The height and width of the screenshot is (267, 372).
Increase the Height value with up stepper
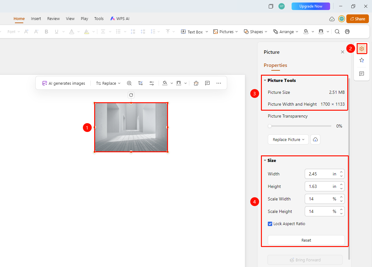tap(341, 184)
